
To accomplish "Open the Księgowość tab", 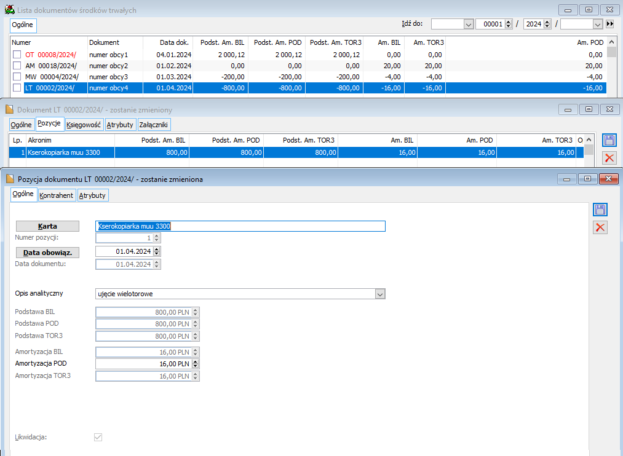I will point(84,125).
